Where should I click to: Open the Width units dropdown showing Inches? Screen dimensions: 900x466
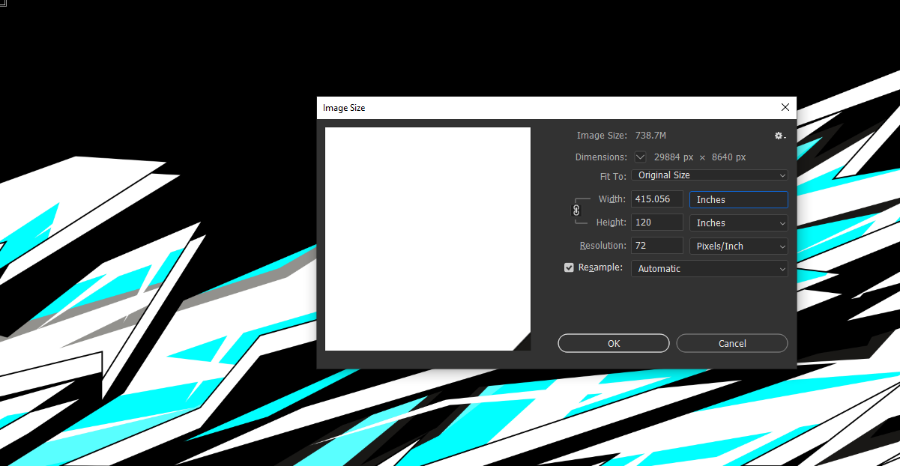point(738,199)
